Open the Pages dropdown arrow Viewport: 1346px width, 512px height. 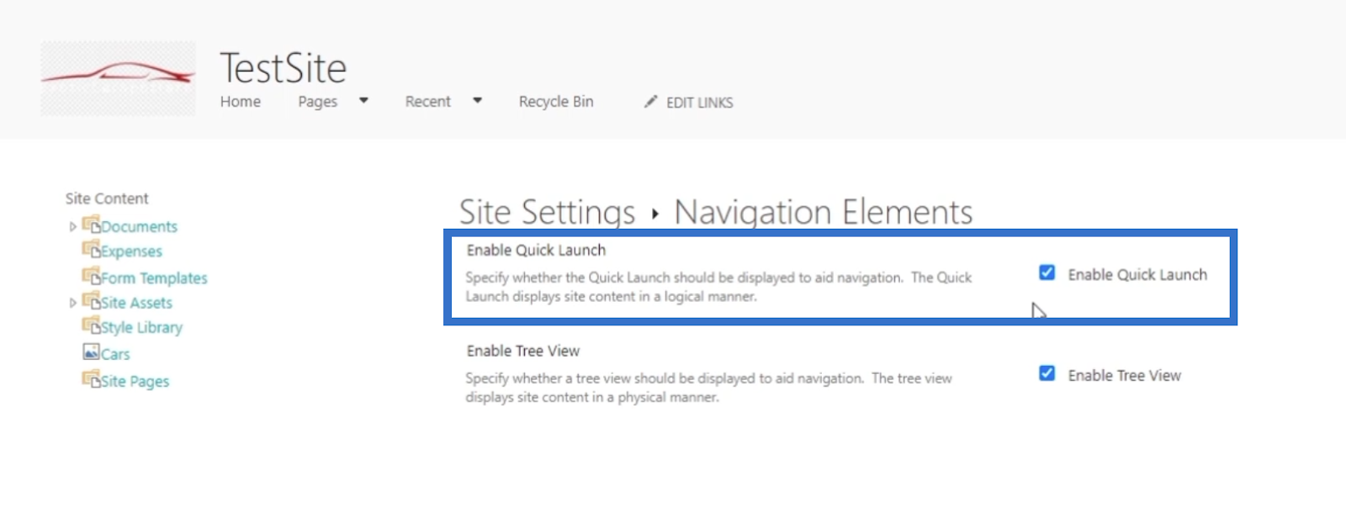pos(363,100)
